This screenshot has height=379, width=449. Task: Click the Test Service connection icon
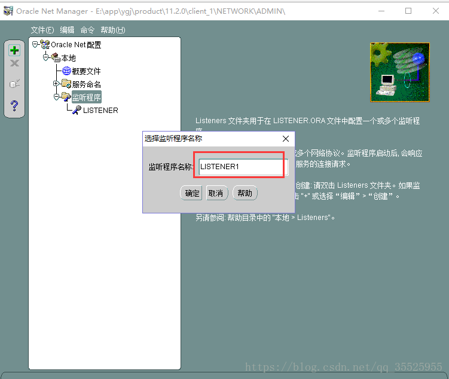tap(14, 84)
